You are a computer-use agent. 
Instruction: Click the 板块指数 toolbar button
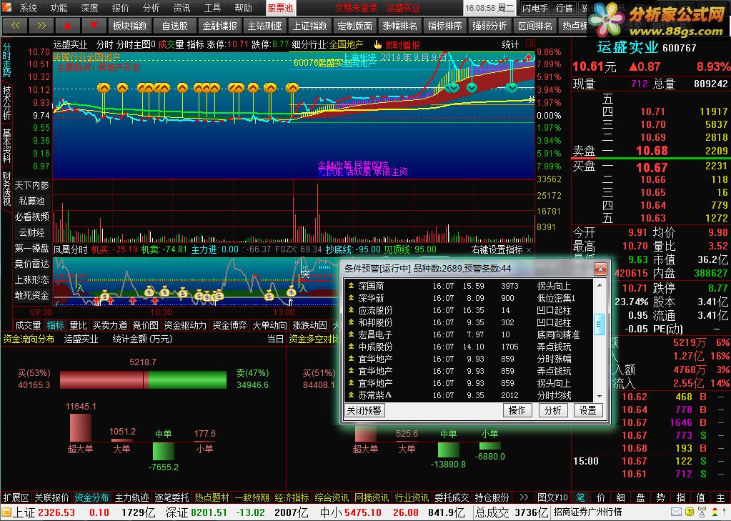point(130,26)
